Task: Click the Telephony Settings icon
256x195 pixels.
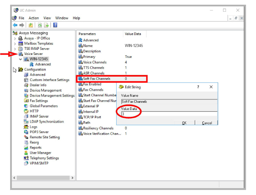Action: tap(26, 158)
